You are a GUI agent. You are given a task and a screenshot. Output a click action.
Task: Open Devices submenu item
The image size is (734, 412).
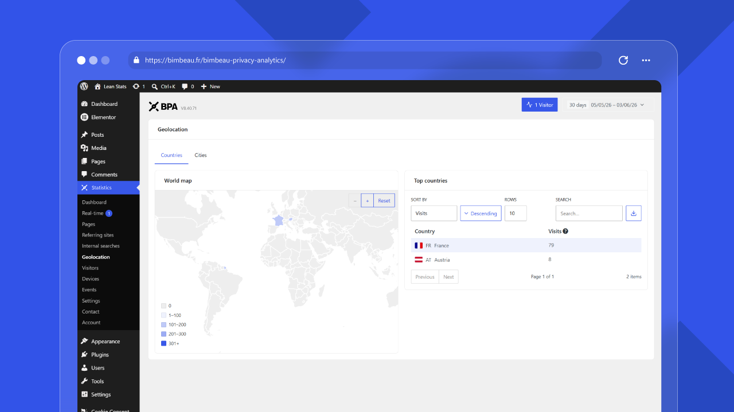91,279
